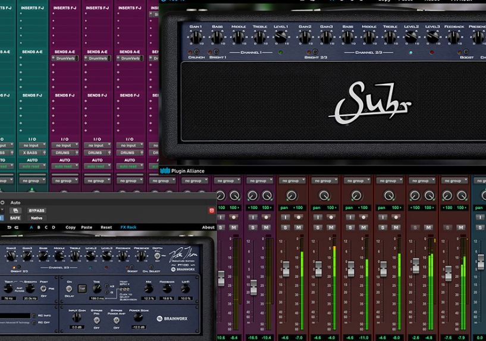This screenshot has width=486, height=341.
Task: Mute the strip reading -7.6 -7.9
Action: coord(461,228)
